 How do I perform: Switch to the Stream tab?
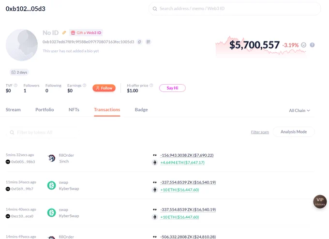click(13, 110)
